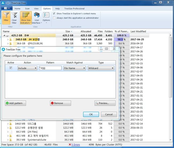This screenshot has height=148, width=174.
Task: Uncheck the Active checkbox for *.egg pattern
Action: 11,68
